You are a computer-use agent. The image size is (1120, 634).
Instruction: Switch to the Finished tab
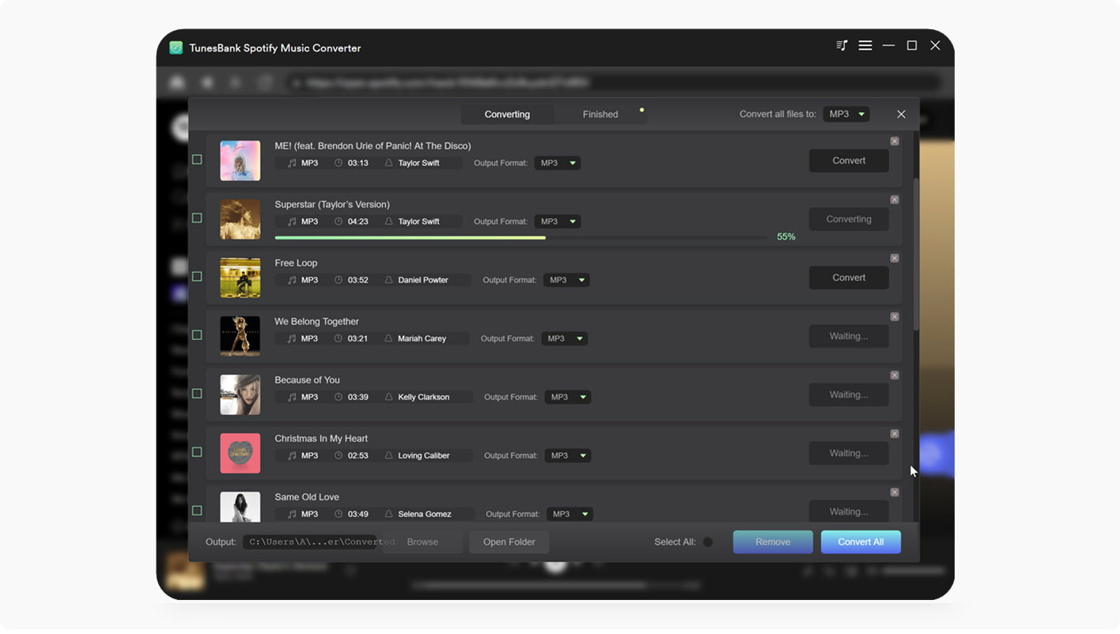point(600,115)
